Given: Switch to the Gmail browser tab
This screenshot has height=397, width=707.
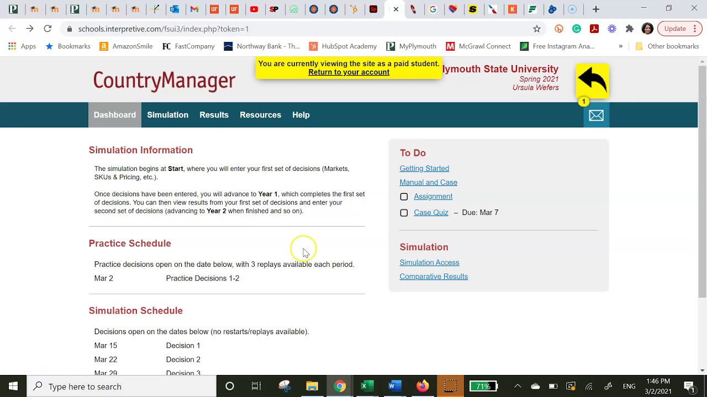Looking at the screenshot, I should [194, 9].
